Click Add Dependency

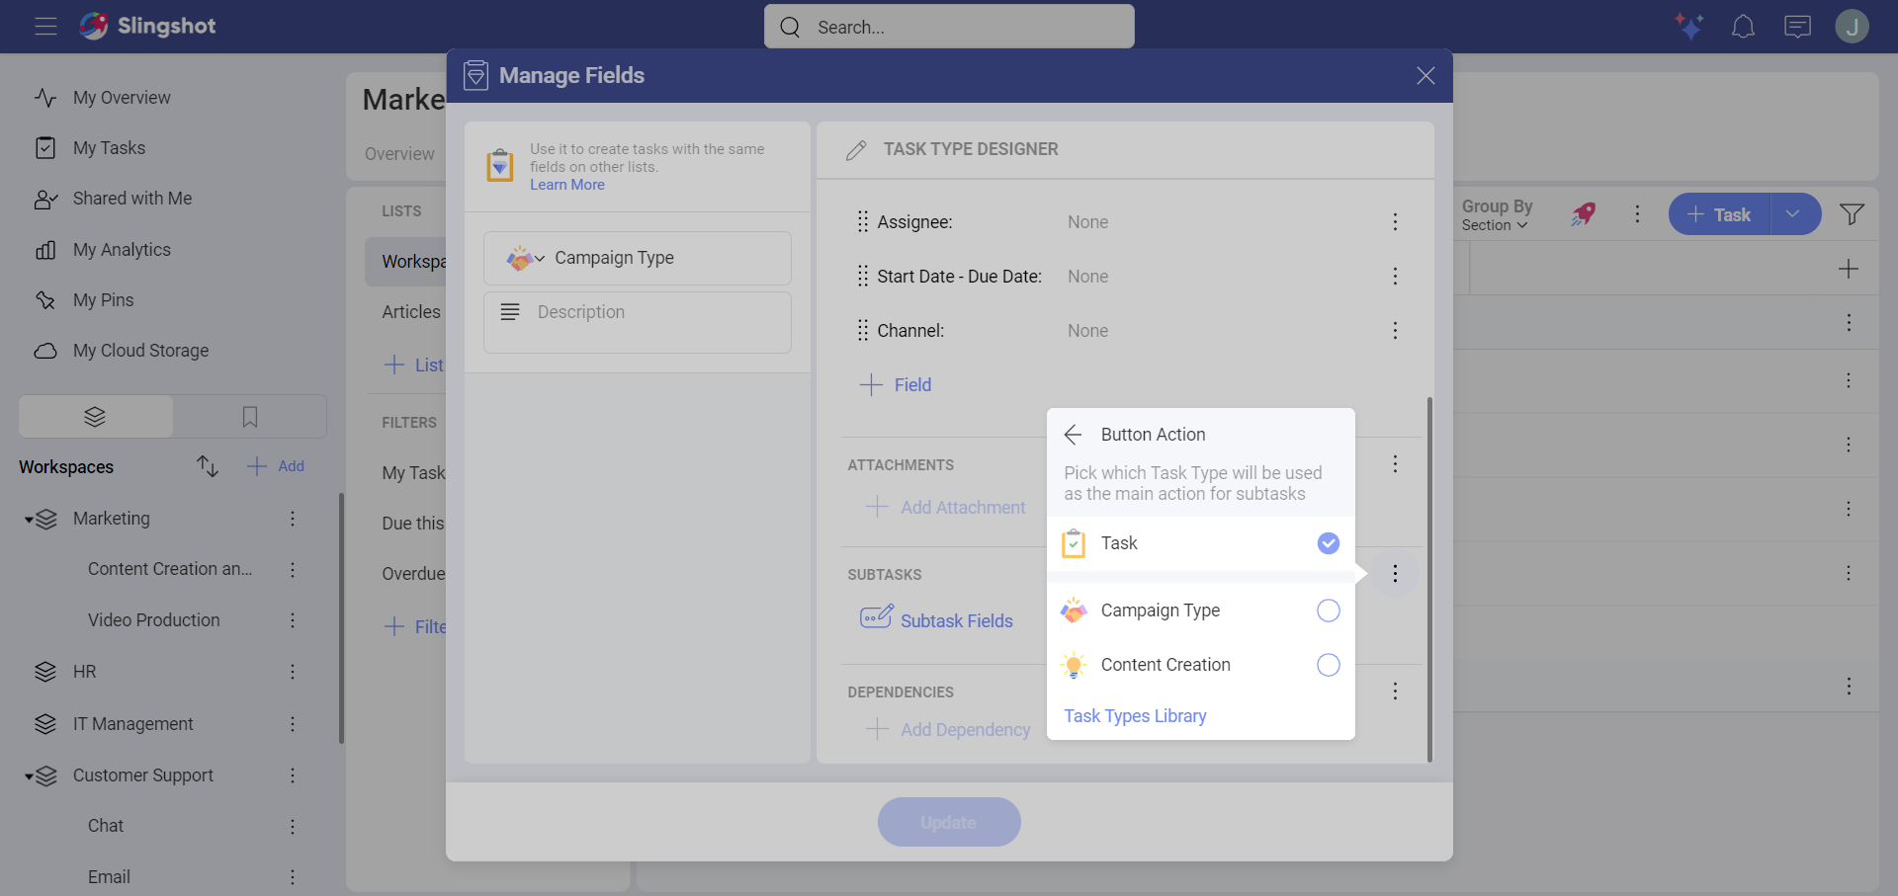pyautogui.click(x=948, y=730)
